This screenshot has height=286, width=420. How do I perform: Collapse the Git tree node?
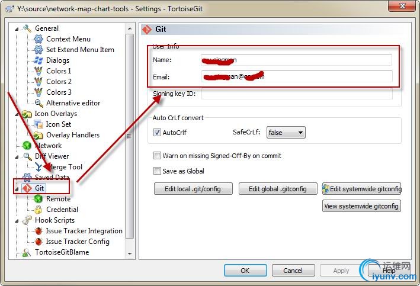(x=17, y=189)
